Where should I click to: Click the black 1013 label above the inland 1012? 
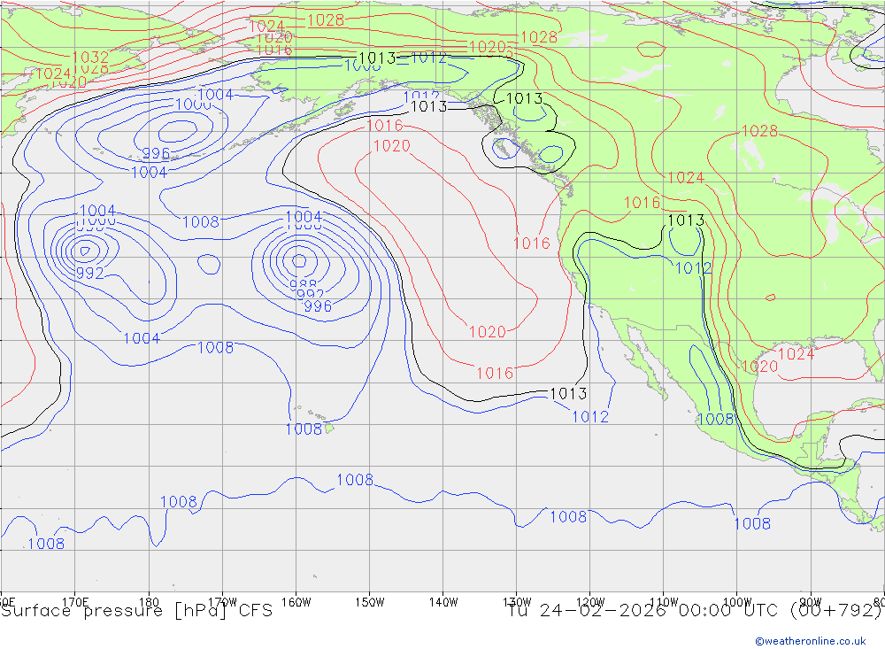point(686,220)
